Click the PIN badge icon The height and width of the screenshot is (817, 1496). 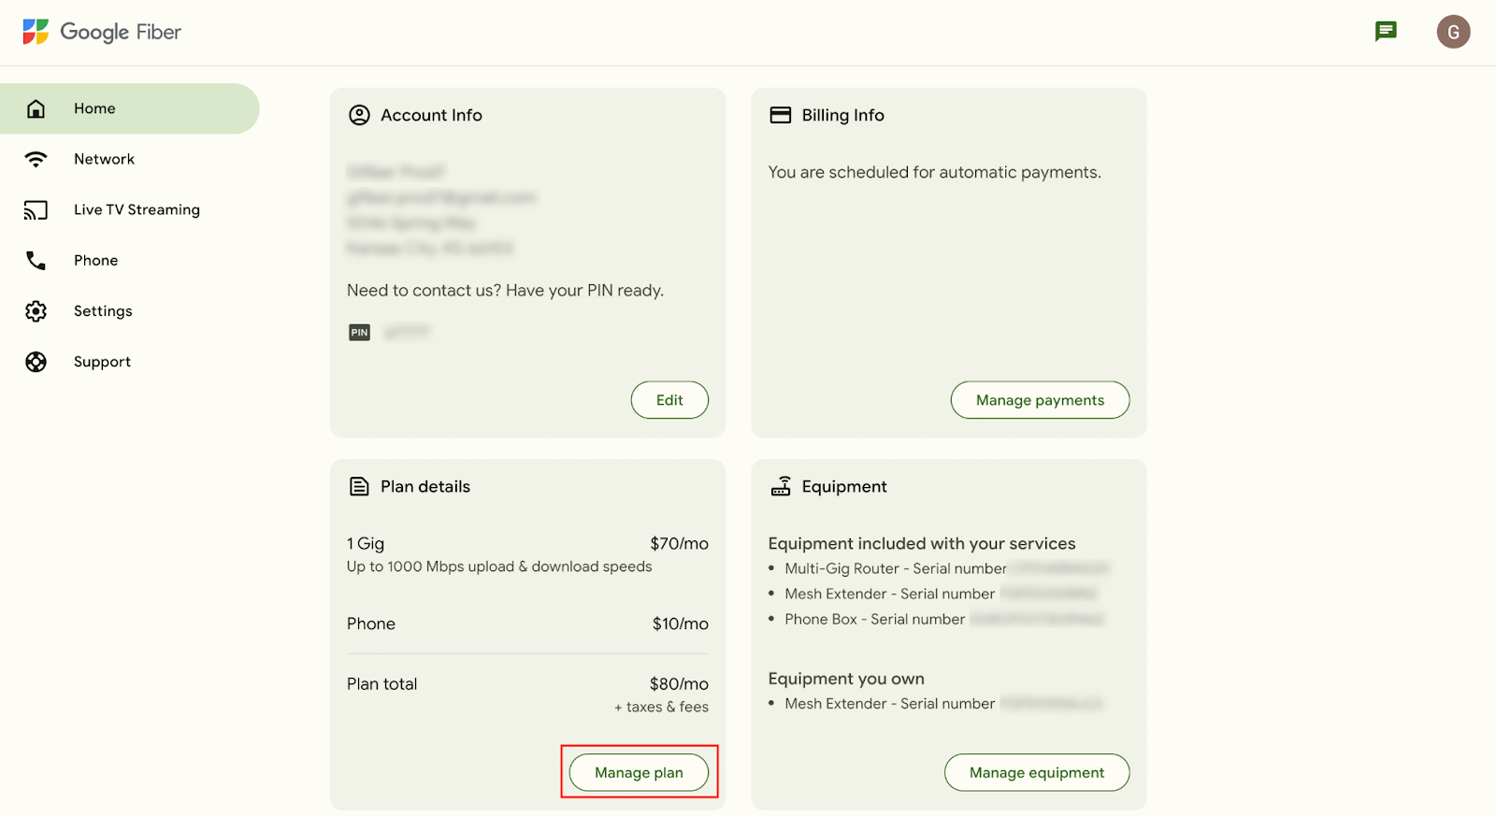pos(359,333)
